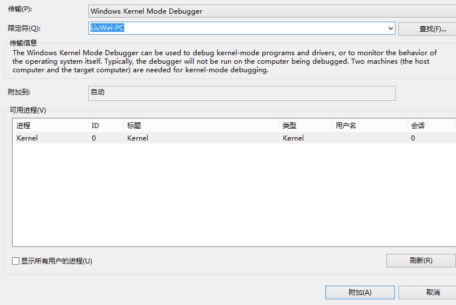This screenshot has height=305, width=456.
Task: Click the 刷新(R) button
Action: (421, 260)
